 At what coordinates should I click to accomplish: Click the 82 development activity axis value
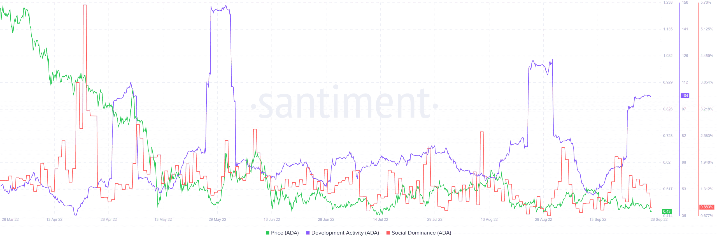[x=684, y=136]
